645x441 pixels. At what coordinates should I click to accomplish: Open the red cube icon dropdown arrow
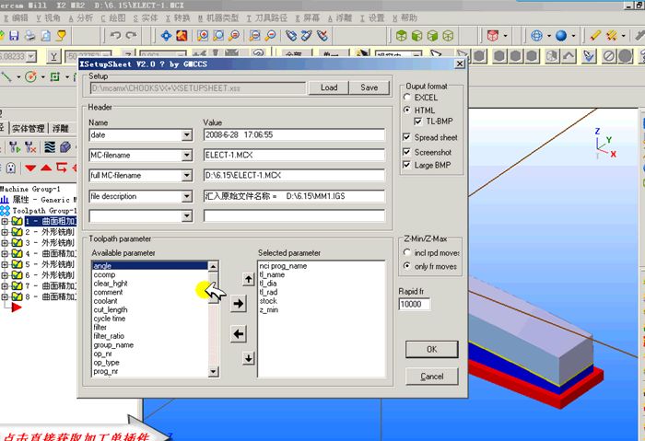coord(505,36)
